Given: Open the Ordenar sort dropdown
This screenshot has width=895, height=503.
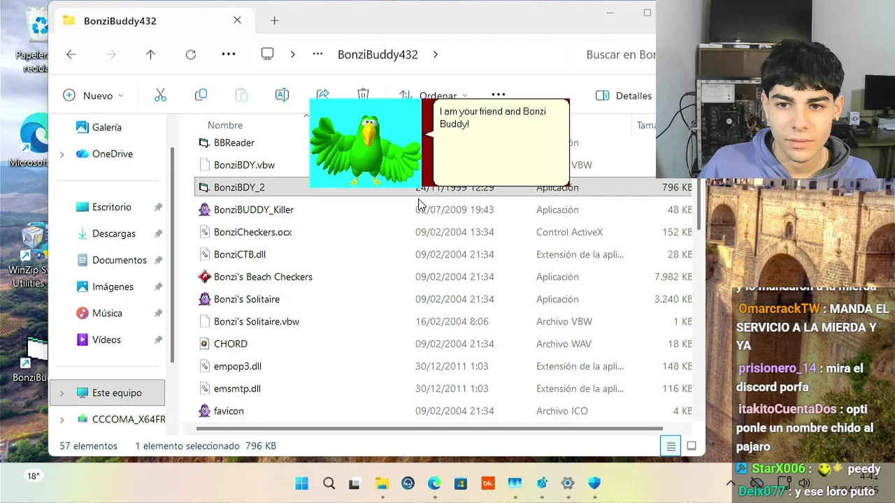Looking at the screenshot, I should click(434, 96).
